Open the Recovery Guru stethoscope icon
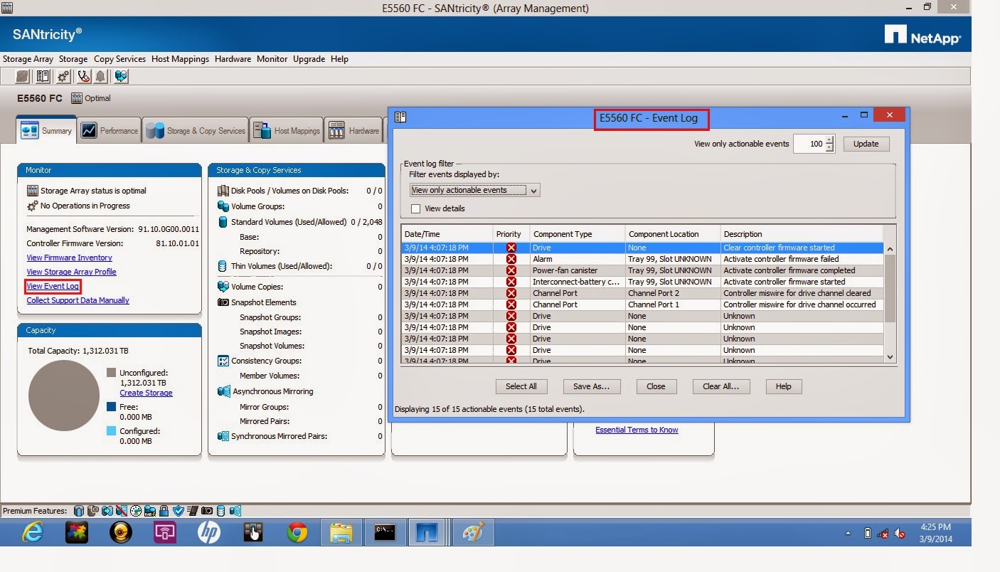 [x=83, y=76]
